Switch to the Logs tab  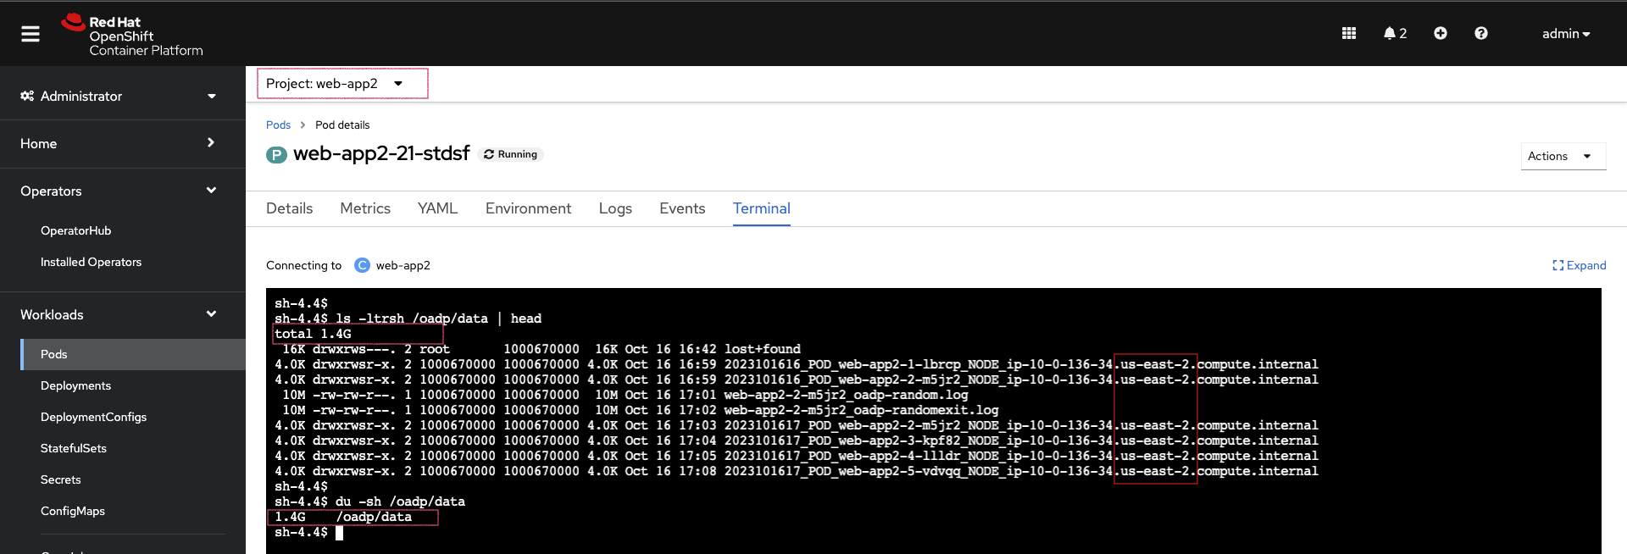614,208
